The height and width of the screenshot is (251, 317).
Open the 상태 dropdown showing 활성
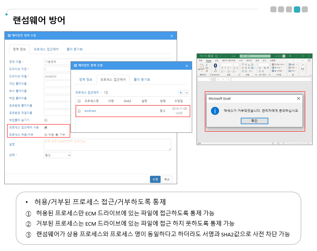pyautogui.click(x=57, y=155)
